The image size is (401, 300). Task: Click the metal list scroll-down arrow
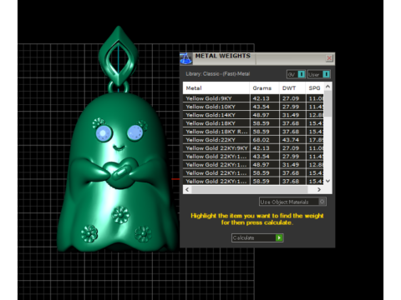click(328, 181)
